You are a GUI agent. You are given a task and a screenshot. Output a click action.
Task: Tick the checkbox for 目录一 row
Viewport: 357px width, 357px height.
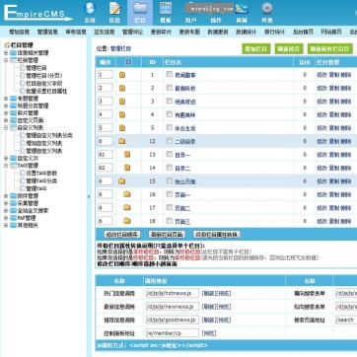tap(169, 154)
